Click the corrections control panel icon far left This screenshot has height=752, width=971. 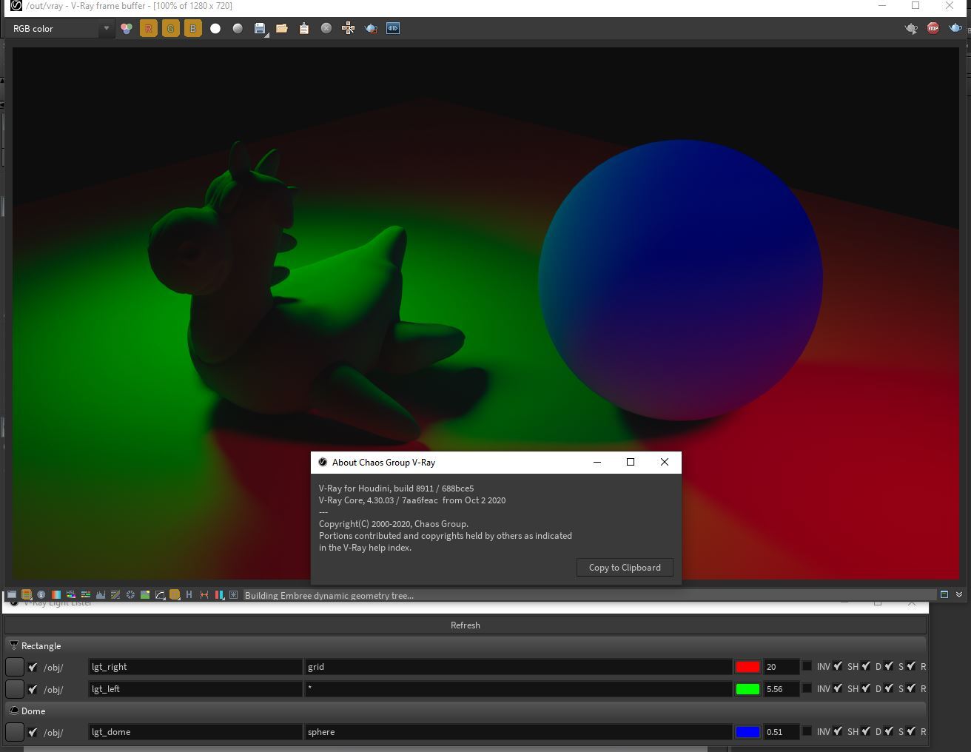pyautogui.click(x=12, y=594)
